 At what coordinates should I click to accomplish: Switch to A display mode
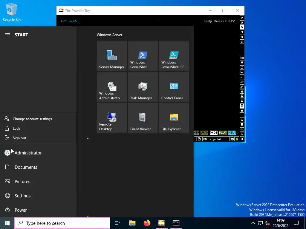click(x=242, y=37)
